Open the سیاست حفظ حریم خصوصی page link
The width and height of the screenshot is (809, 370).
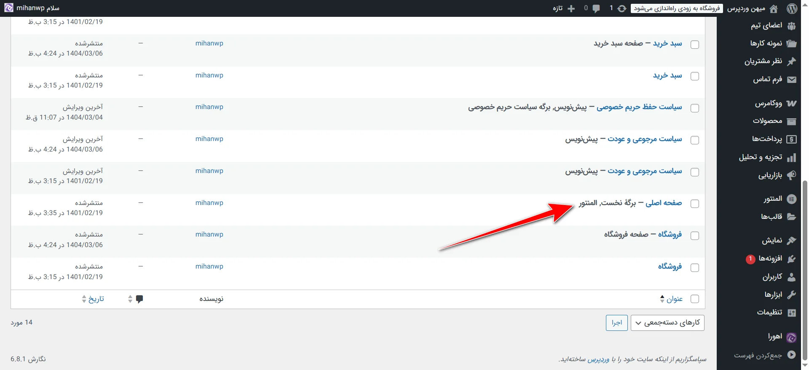639,107
